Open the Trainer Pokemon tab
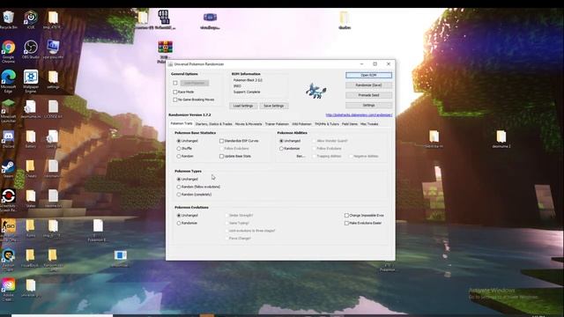This screenshot has width=564, height=317. point(277,124)
